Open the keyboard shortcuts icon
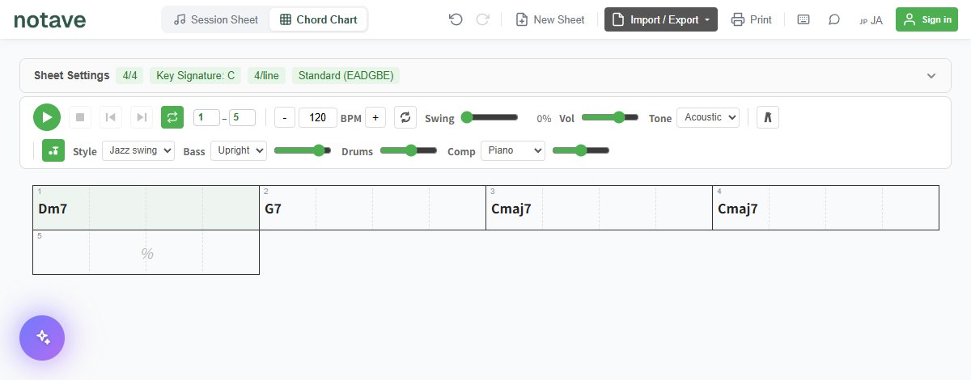 click(x=804, y=19)
